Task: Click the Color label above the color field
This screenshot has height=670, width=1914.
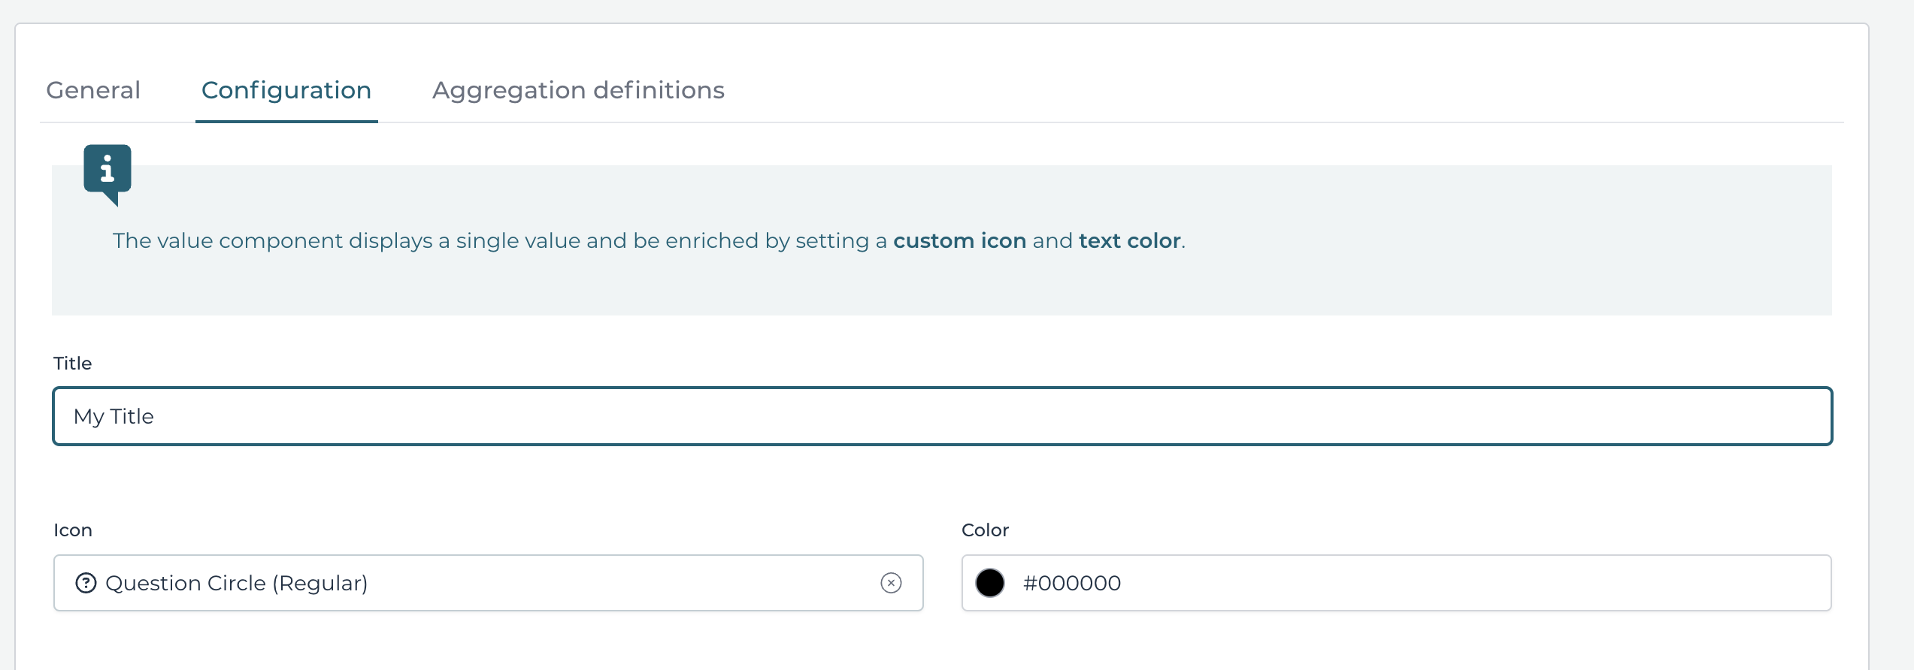Action: [985, 530]
